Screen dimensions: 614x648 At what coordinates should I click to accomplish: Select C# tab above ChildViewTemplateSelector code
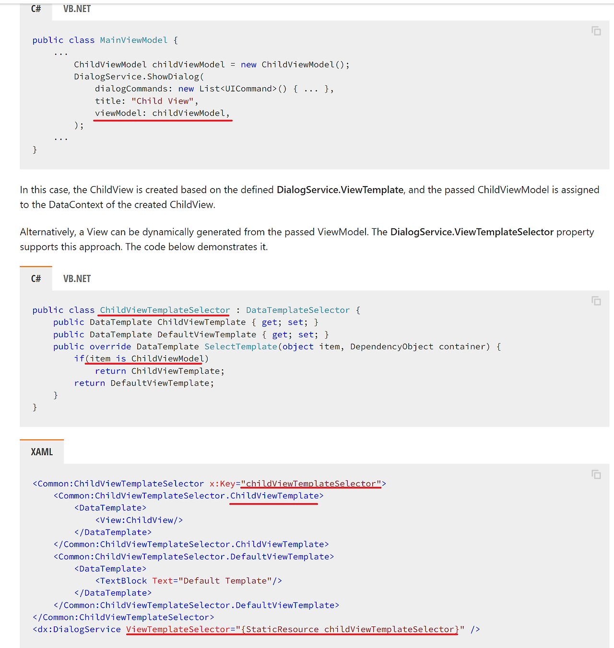click(36, 279)
